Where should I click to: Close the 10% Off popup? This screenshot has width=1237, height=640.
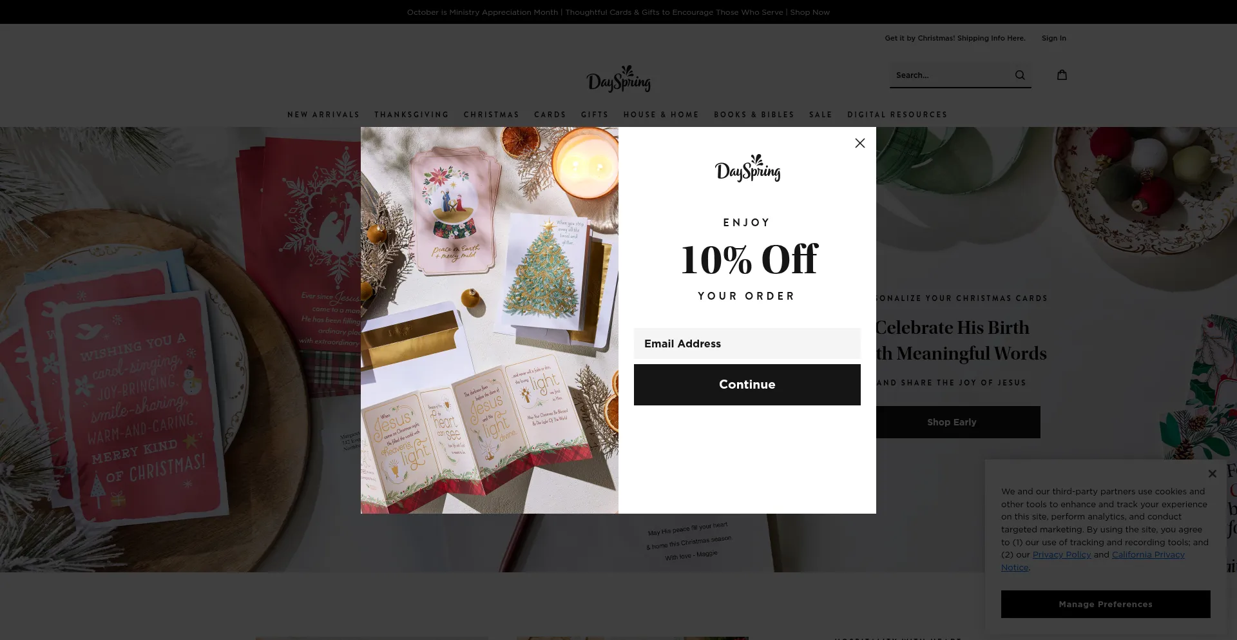859,143
